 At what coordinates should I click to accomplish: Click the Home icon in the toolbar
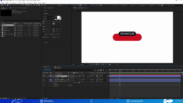2,5
